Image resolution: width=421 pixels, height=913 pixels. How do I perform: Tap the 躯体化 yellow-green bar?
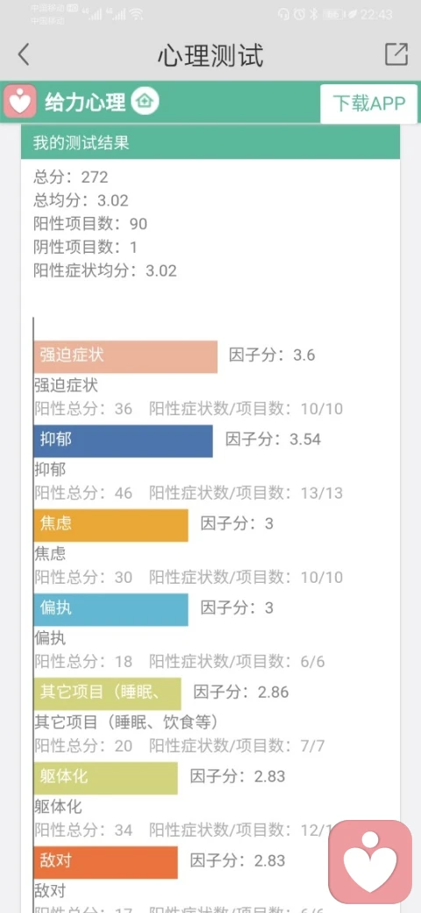[106, 778]
